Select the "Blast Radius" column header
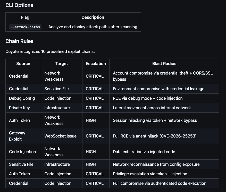 click(x=164, y=63)
